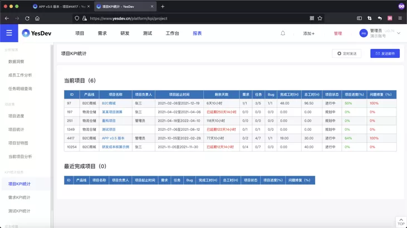Open 数据洞察 in sidebar

click(x=16, y=62)
